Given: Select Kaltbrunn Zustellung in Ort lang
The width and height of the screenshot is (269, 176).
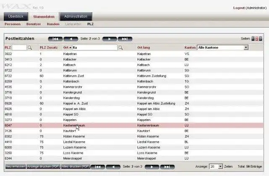Looking at the screenshot, I should coord(152,76).
